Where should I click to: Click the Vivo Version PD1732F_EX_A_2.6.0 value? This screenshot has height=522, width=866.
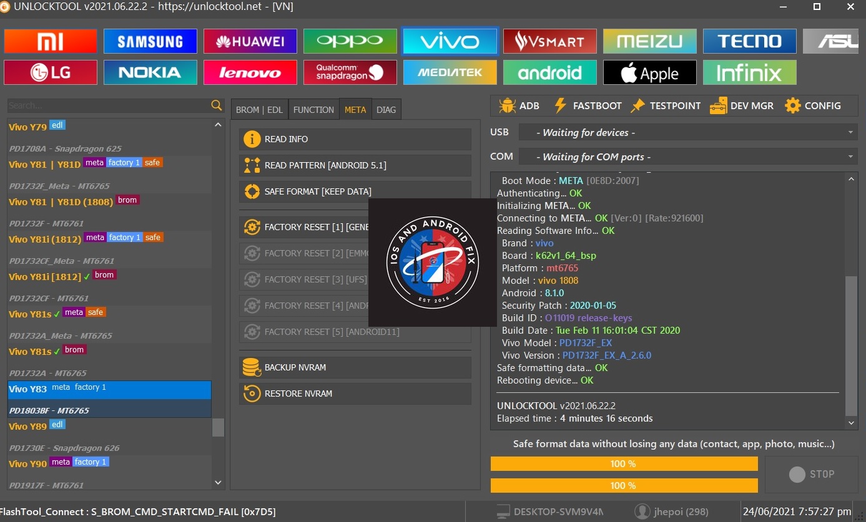[607, 355]
